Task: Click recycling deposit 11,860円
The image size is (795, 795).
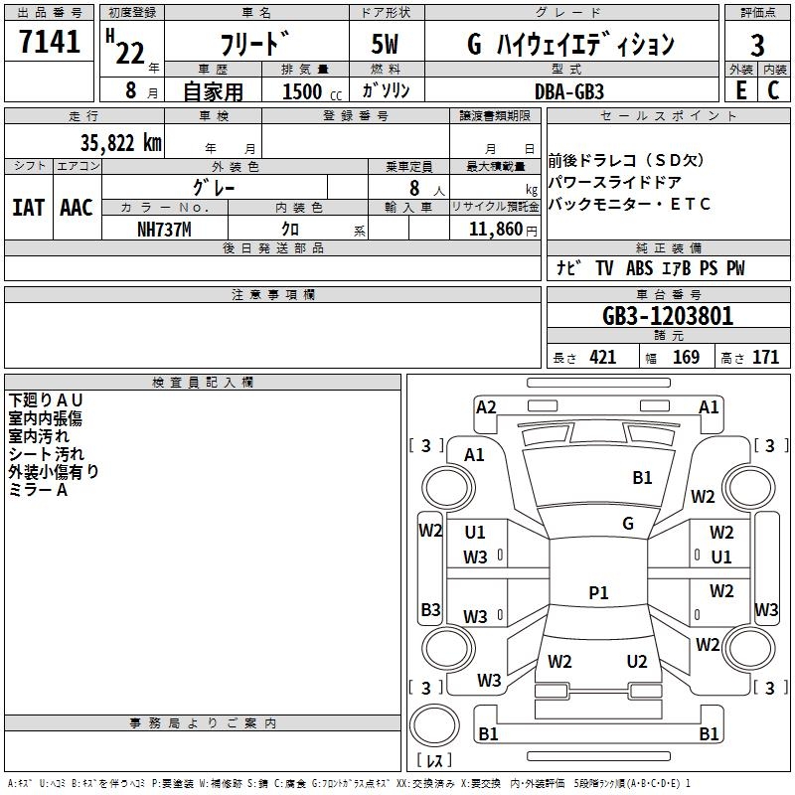Action: tap(503, 230)
